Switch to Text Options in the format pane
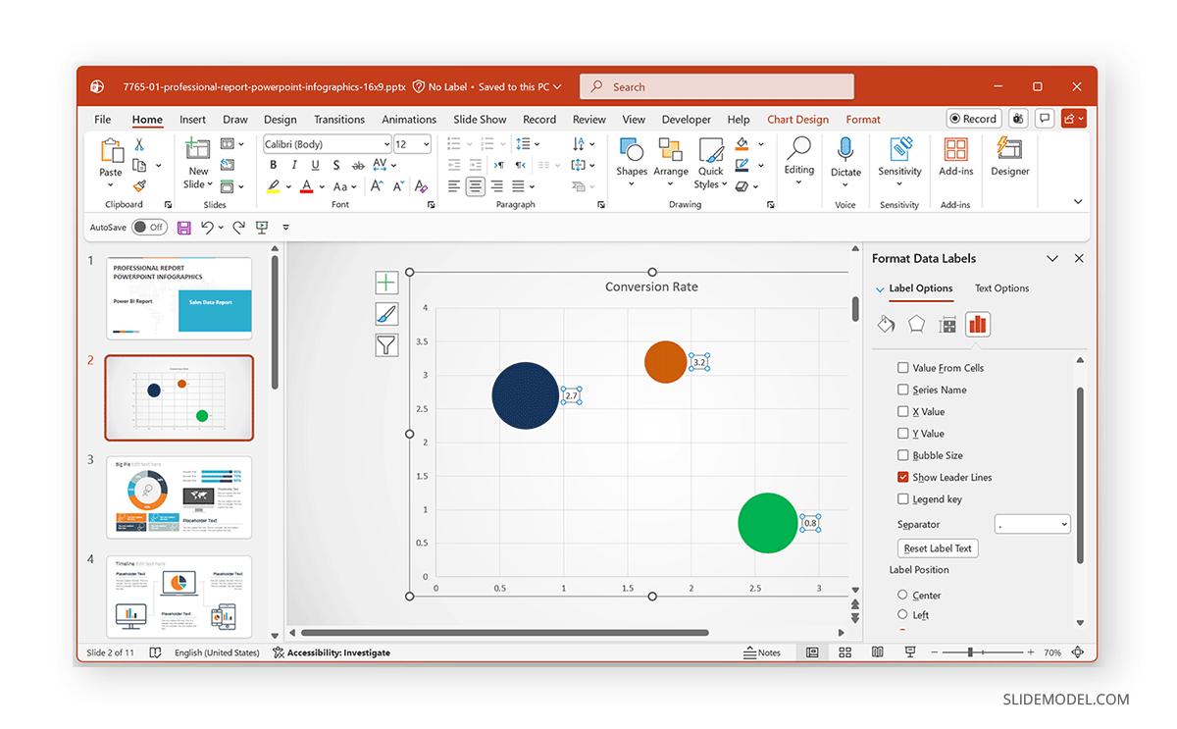Viewport: 1177px width, 729px height. pos(1001,288)
